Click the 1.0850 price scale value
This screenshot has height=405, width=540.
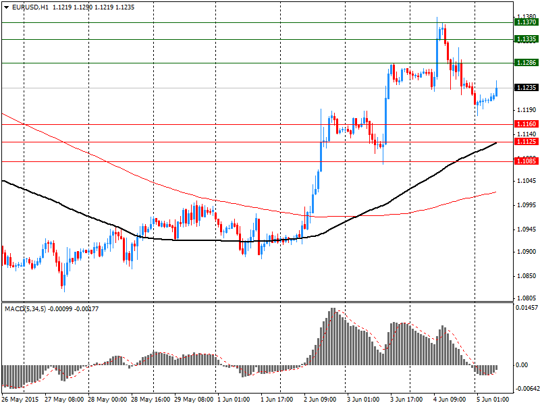click(527, 276)
